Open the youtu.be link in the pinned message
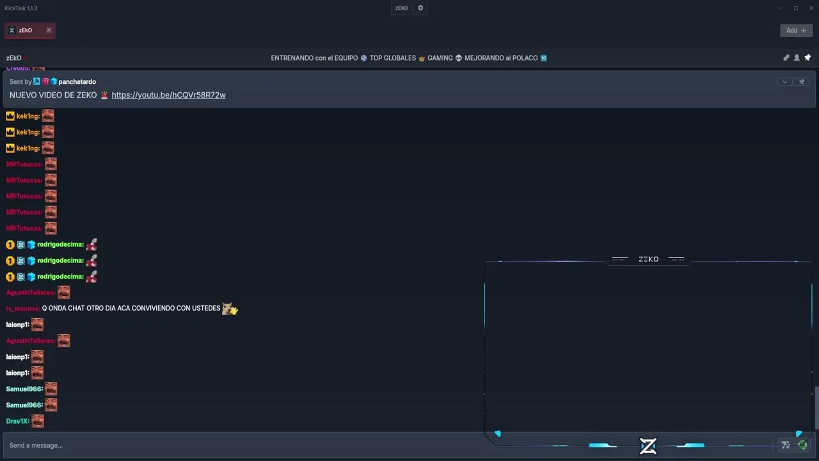819x461 pixels. tap(169, 95)
